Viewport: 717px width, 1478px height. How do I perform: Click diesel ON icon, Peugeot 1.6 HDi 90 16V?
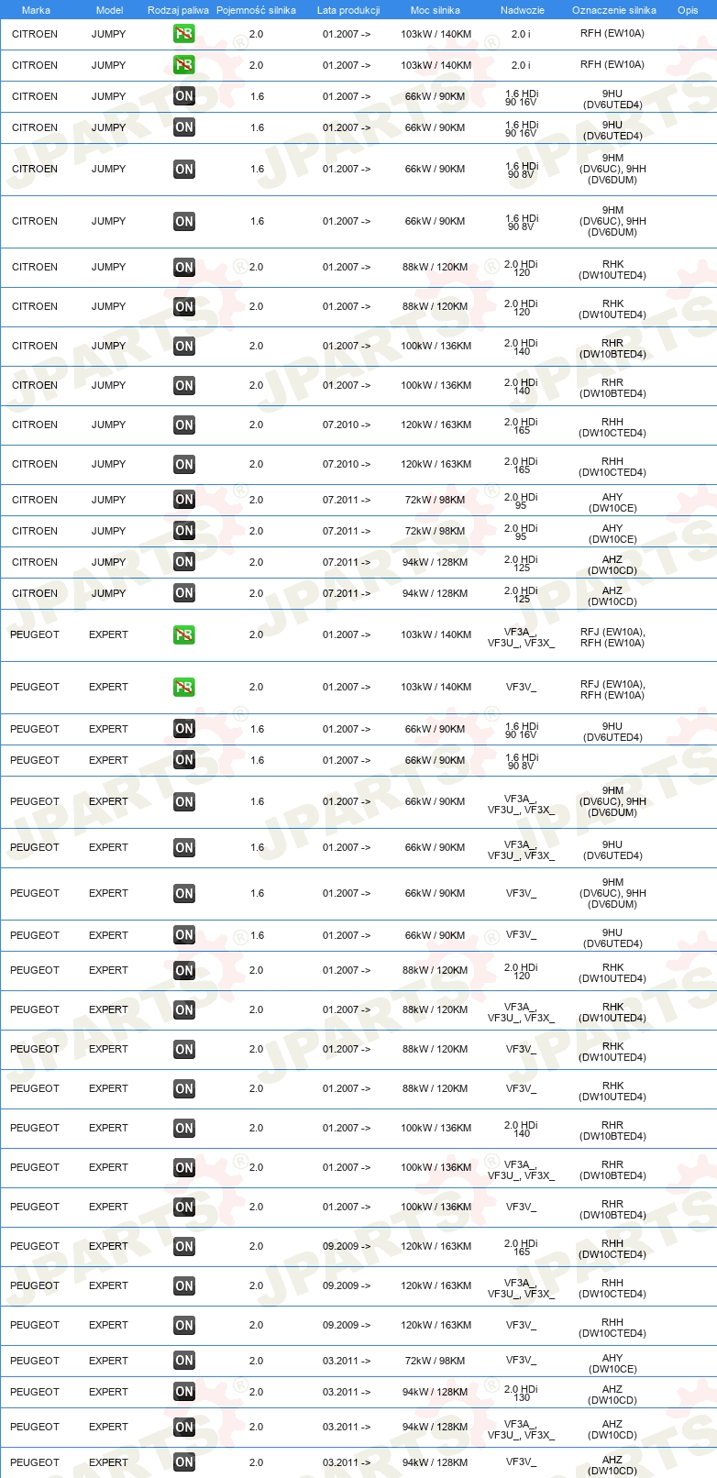point(184,729)
